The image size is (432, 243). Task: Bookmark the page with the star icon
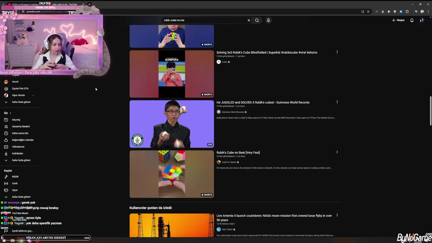click(368, 11)
